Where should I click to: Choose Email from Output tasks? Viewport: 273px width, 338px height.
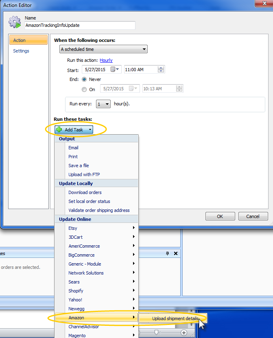[96, 148]
